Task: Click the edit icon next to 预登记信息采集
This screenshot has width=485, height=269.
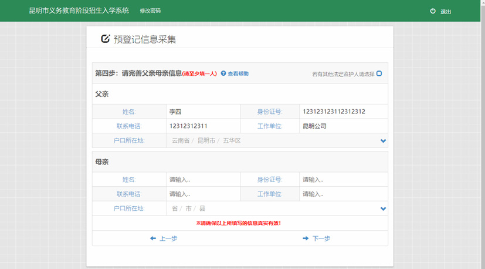Action: [106, 39]
